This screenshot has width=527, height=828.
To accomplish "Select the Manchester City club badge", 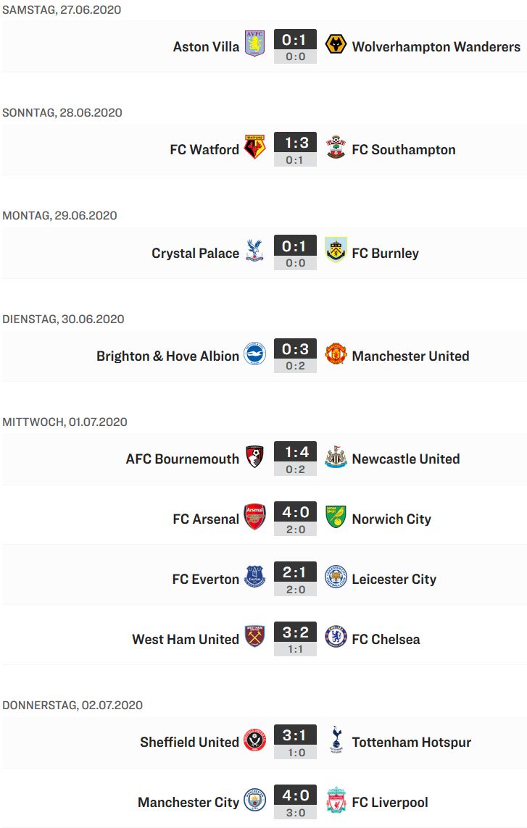I will [254, 800].
